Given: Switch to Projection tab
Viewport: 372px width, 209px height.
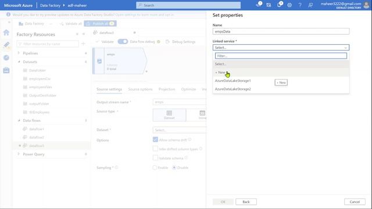Looking at the screenshot, I should pos(167,89).
